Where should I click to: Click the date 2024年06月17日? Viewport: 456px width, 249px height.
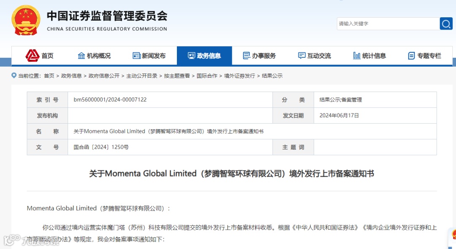point(339,115)
